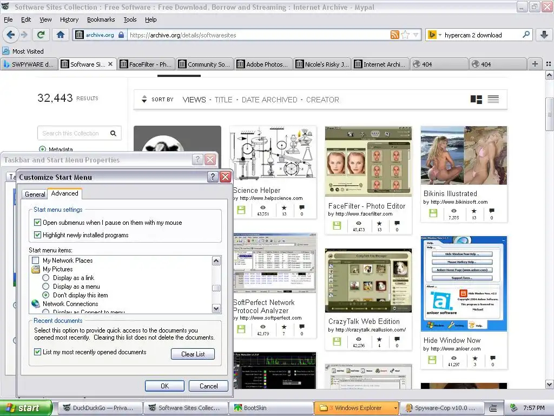This screenshot has height=416, width=554.
Task: Open the Bookmarks menu
Action: (101, 19)
